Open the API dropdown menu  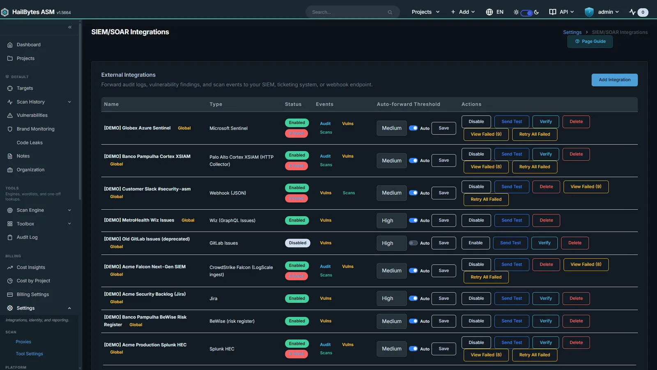tap(561, 12)
